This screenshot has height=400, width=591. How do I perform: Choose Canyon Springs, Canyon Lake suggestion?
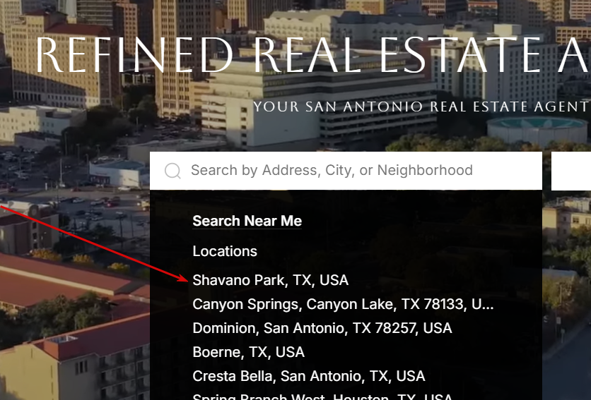point(343,304)
